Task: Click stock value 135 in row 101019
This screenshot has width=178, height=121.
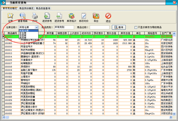Action: (x=54, y=70)
